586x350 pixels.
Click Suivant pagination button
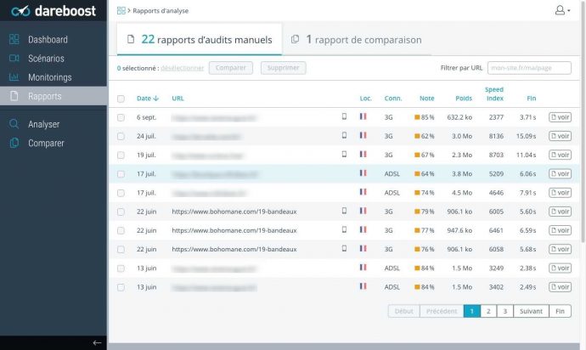point(531,311)
